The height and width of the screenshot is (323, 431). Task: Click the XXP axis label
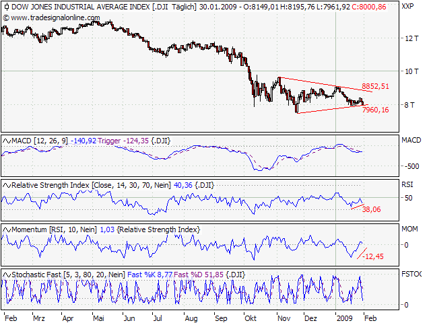point(407,6)
